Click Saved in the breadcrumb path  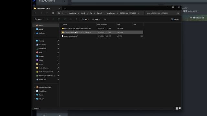(99, 13)
